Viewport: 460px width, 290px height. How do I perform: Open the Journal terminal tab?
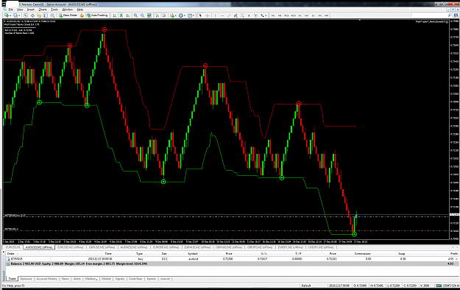click(x=165, y=278)
